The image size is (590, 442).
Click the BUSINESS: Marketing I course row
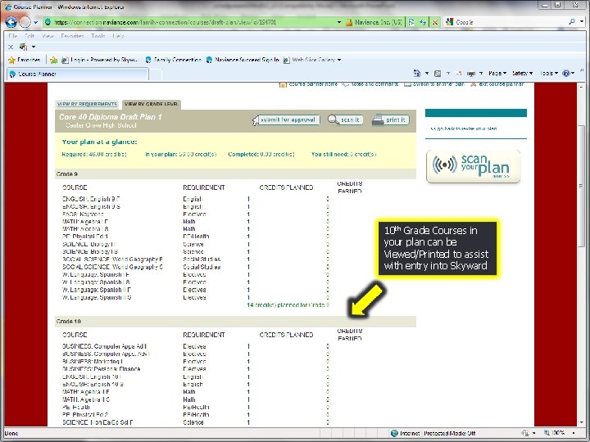click(196, 362)
